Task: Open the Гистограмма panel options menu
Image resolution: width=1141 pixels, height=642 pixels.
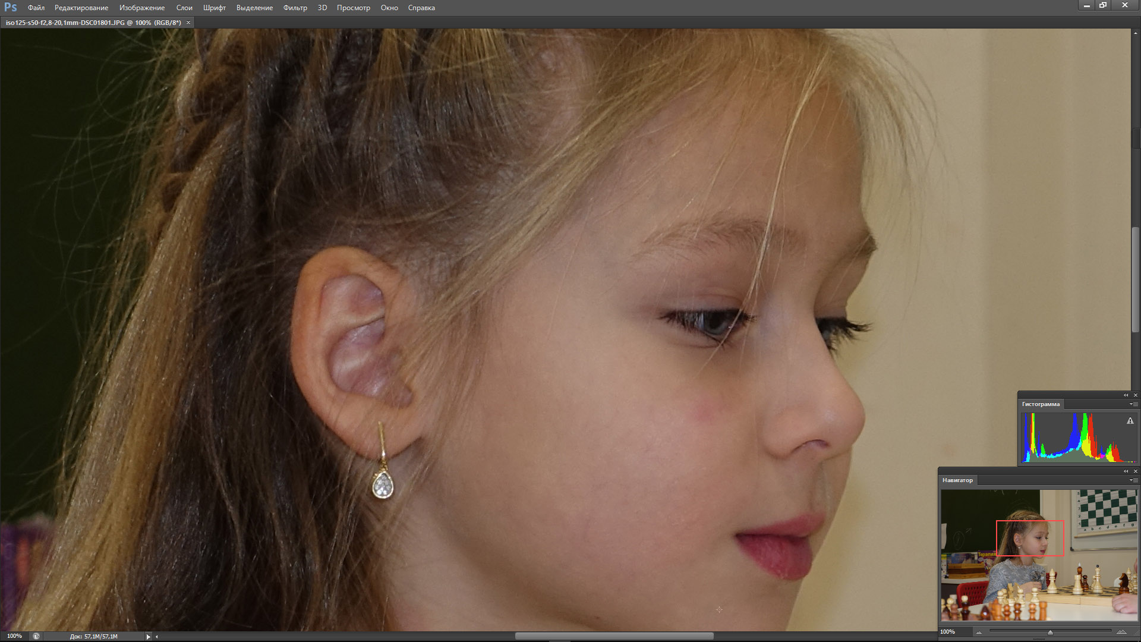Action: pyautogui.click(x=1133, y=404)
